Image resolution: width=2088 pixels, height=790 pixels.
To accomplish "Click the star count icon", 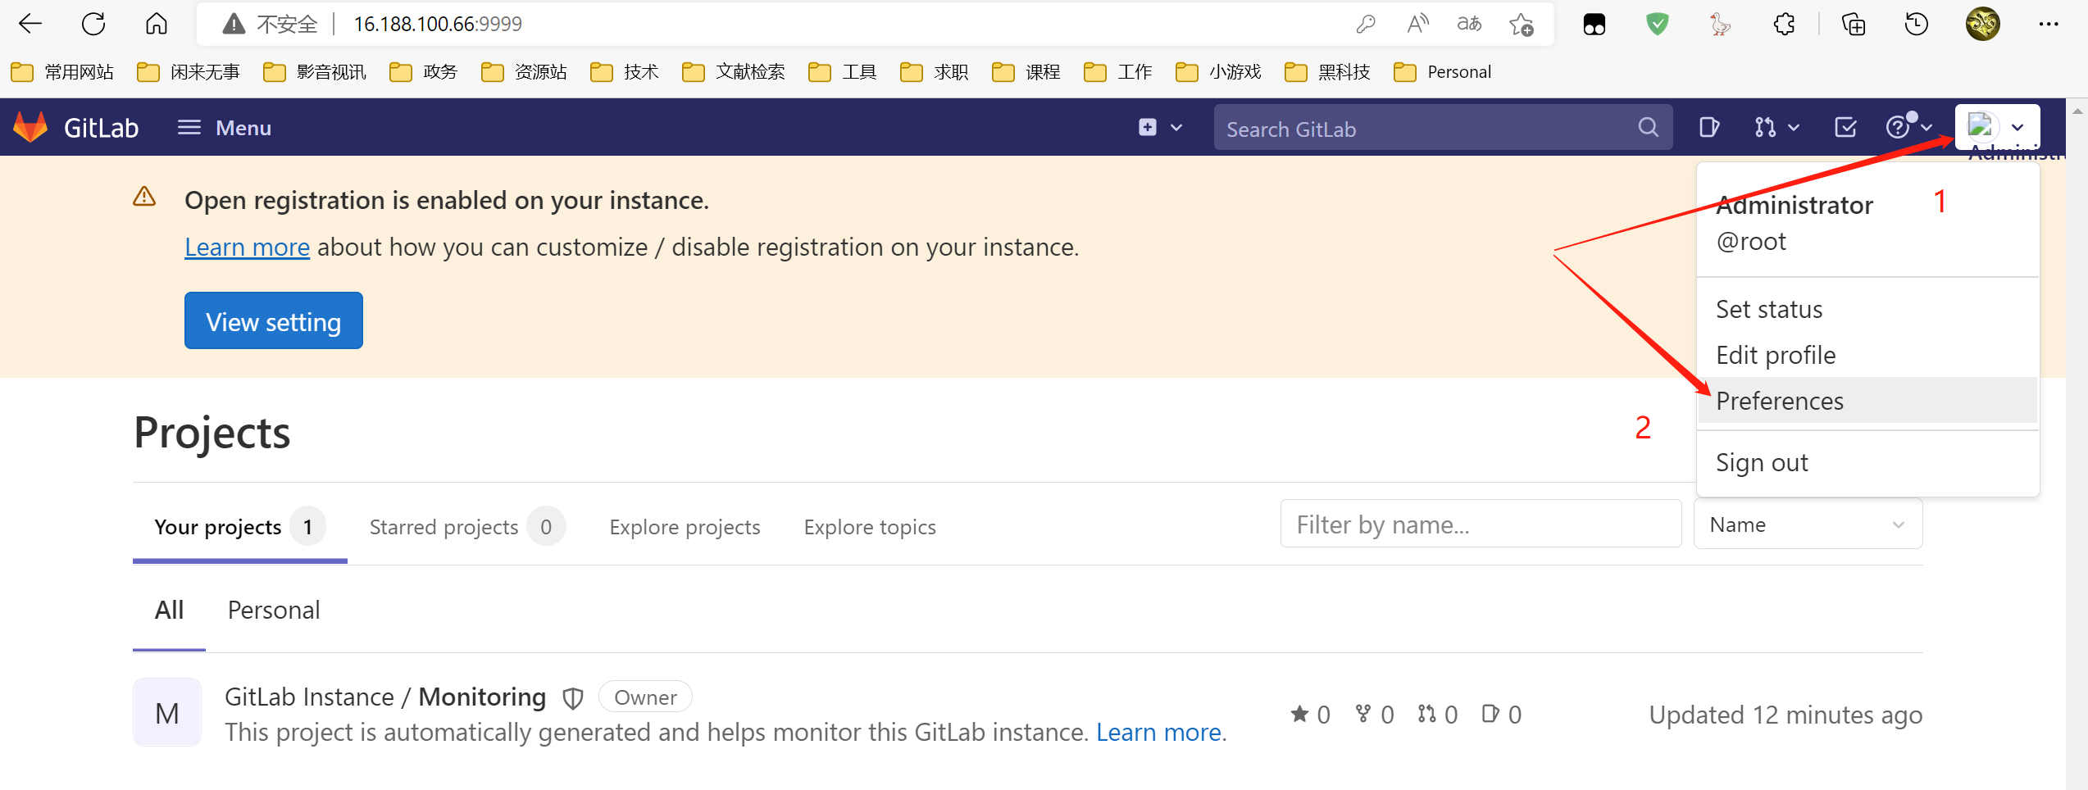I will (x=1299, y=714).
